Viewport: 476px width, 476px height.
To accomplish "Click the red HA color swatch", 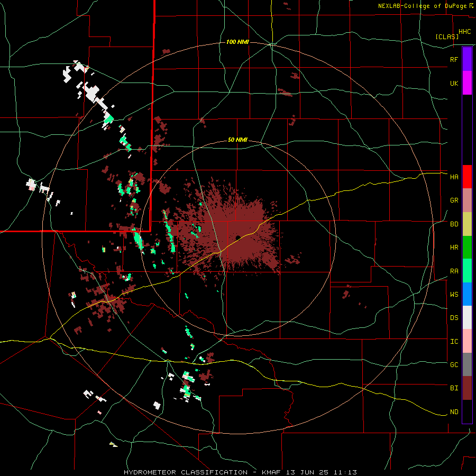I will (467, 177).
